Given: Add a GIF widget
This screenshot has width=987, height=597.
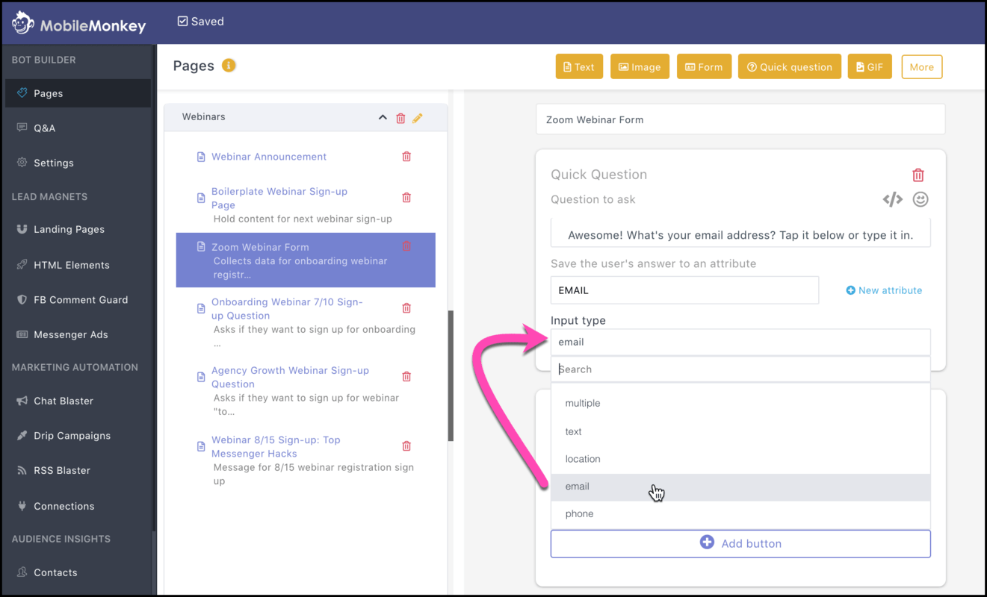Looking at the screenshot, I should pos(870,66).
